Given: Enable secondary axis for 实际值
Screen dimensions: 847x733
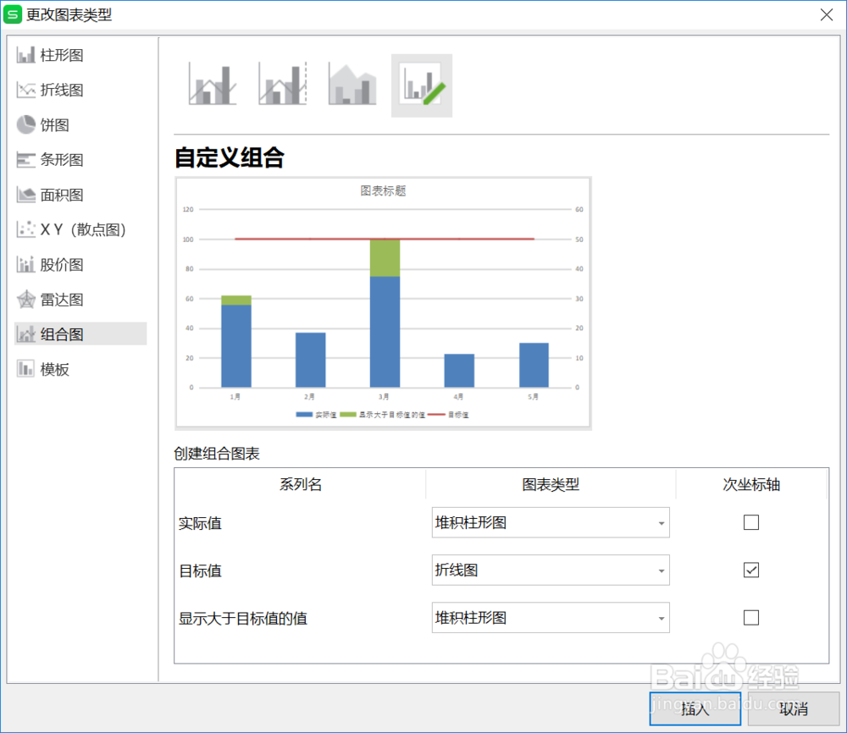Looking at the screenshot, I should 750,522.
